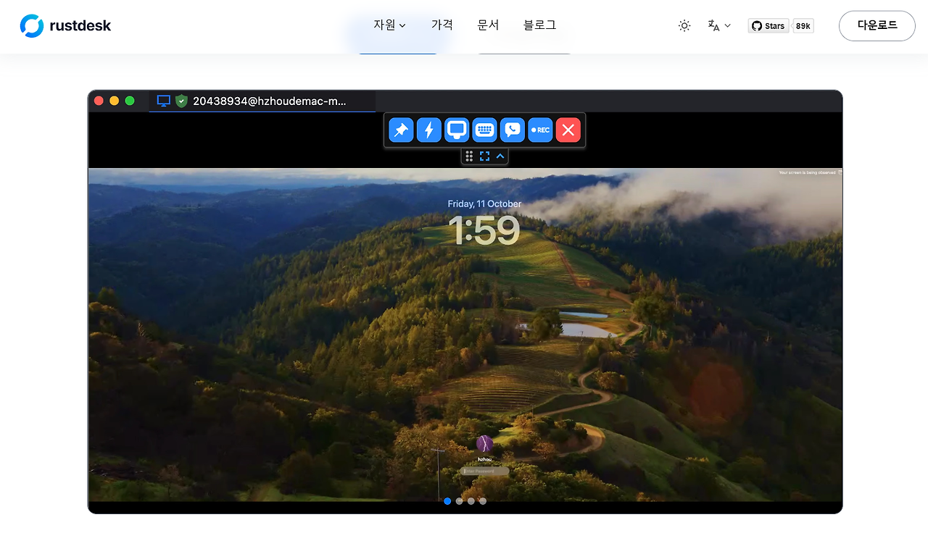Viewport: 928px width, 533px height.
Task: Open the virtual keyboard options icon
Action: click(x=484, y=130)
